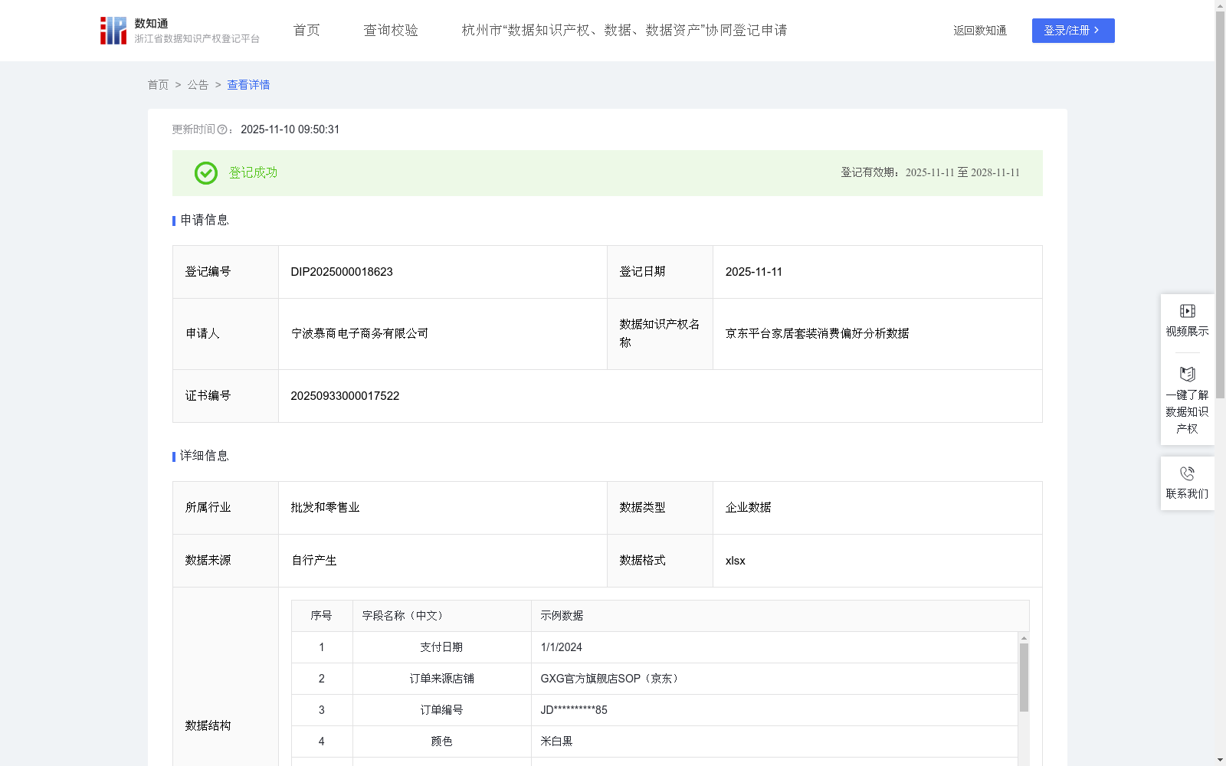Click the video play icon in sidebar
The width and height of the screenshot is (1226, 766).
pyautogui.click(x=1186, y=310)
